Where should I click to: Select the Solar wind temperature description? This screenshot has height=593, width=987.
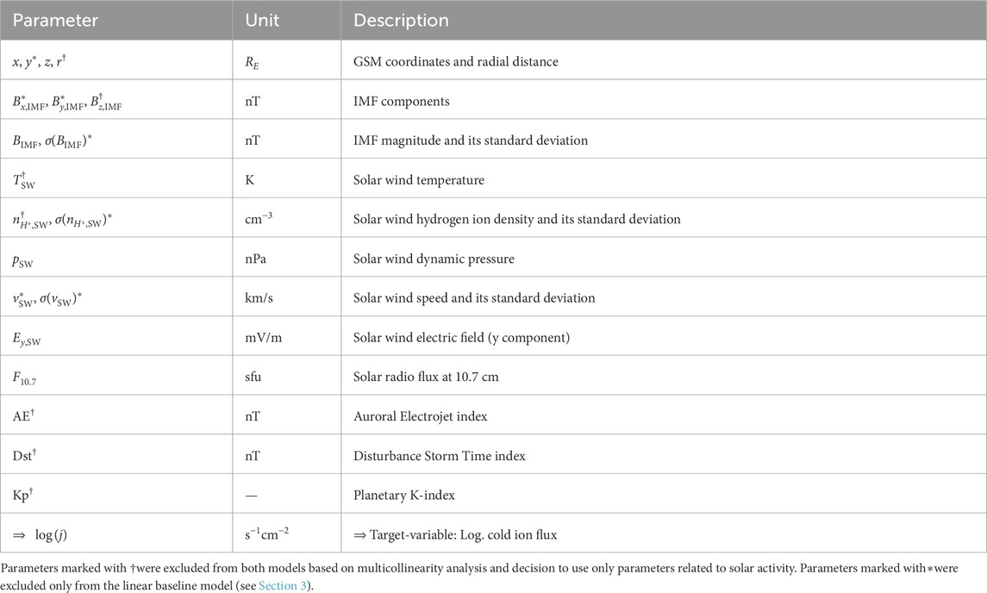[x=417, y=179]
